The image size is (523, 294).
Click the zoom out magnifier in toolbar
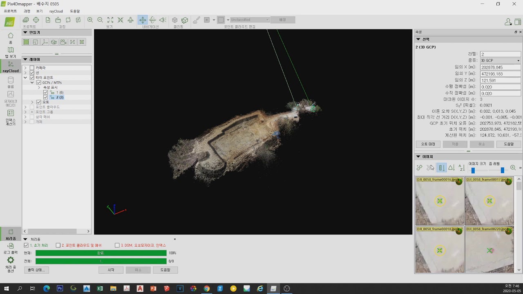point(100,20)
